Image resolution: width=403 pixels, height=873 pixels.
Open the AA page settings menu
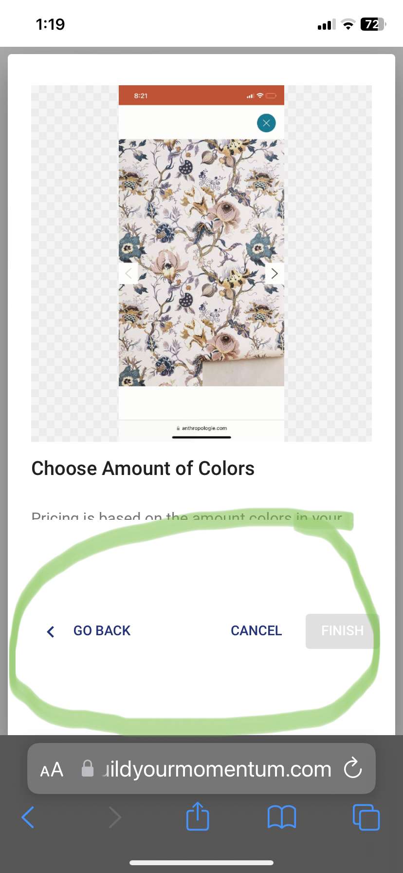pyautogui.click(x=52, y=770)
